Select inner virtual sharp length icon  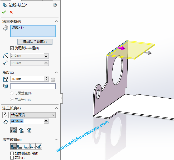pyautogui.click(x=21, y=130)
